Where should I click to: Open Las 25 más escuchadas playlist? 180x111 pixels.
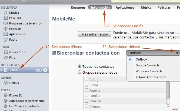click(x=25, y=106)
